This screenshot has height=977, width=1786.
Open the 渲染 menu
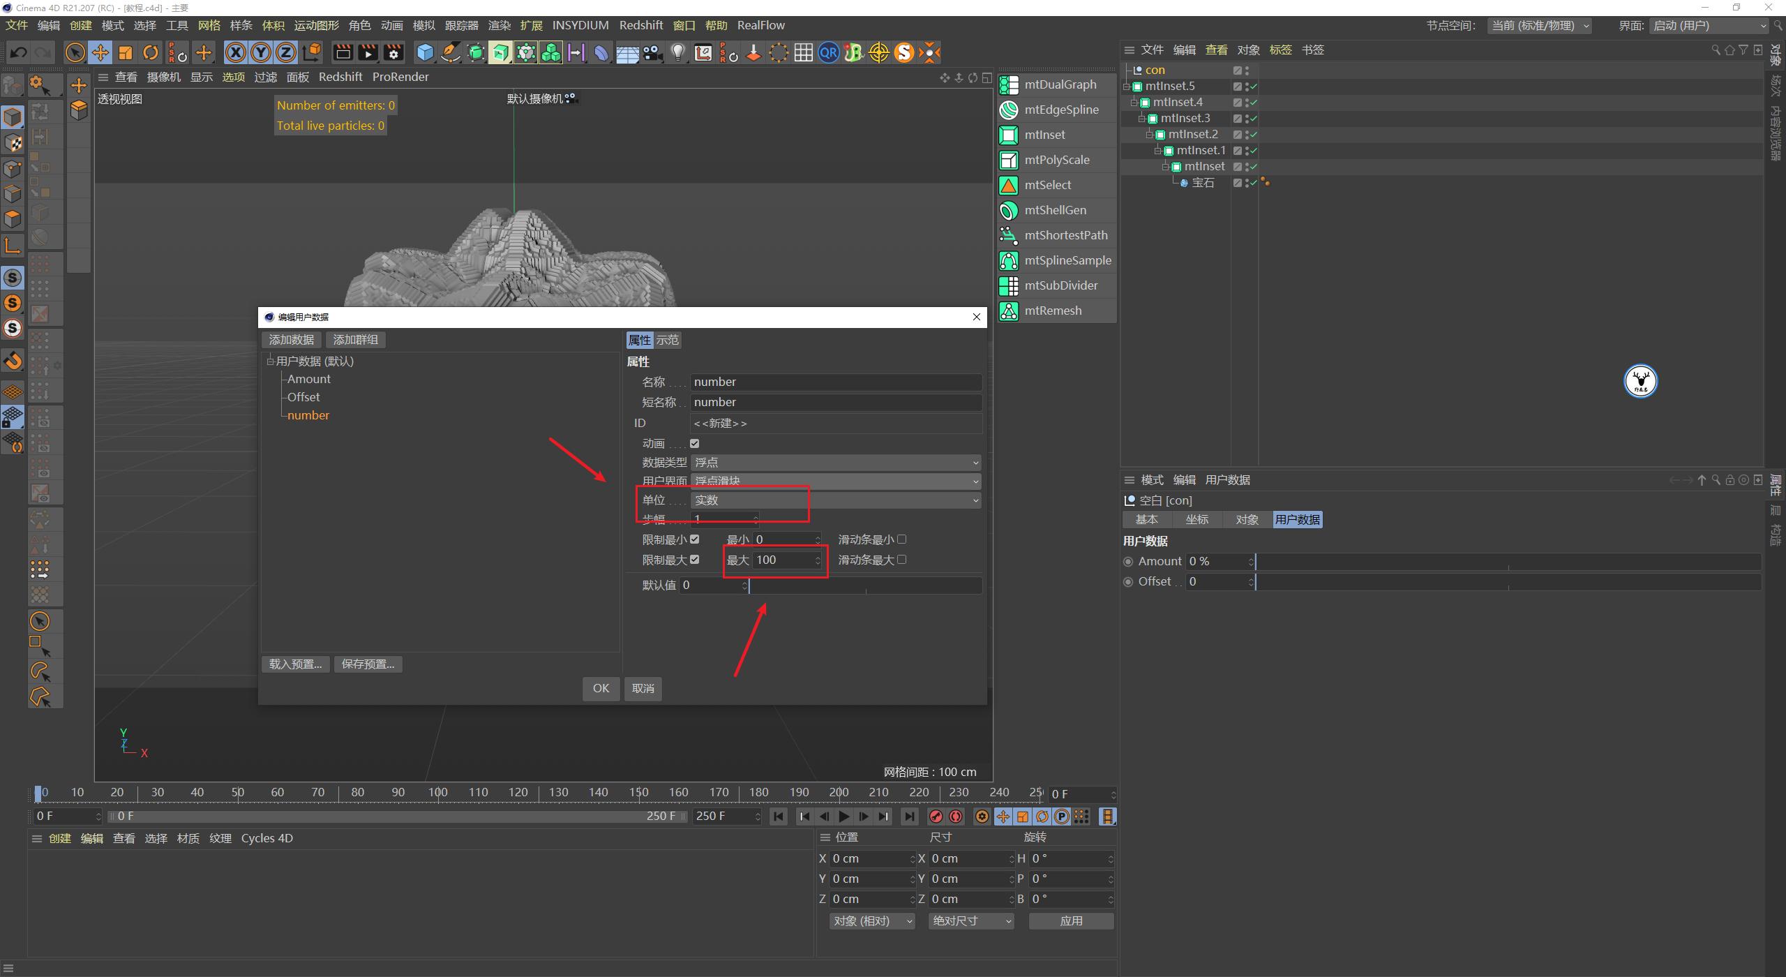tap(498, 24)
